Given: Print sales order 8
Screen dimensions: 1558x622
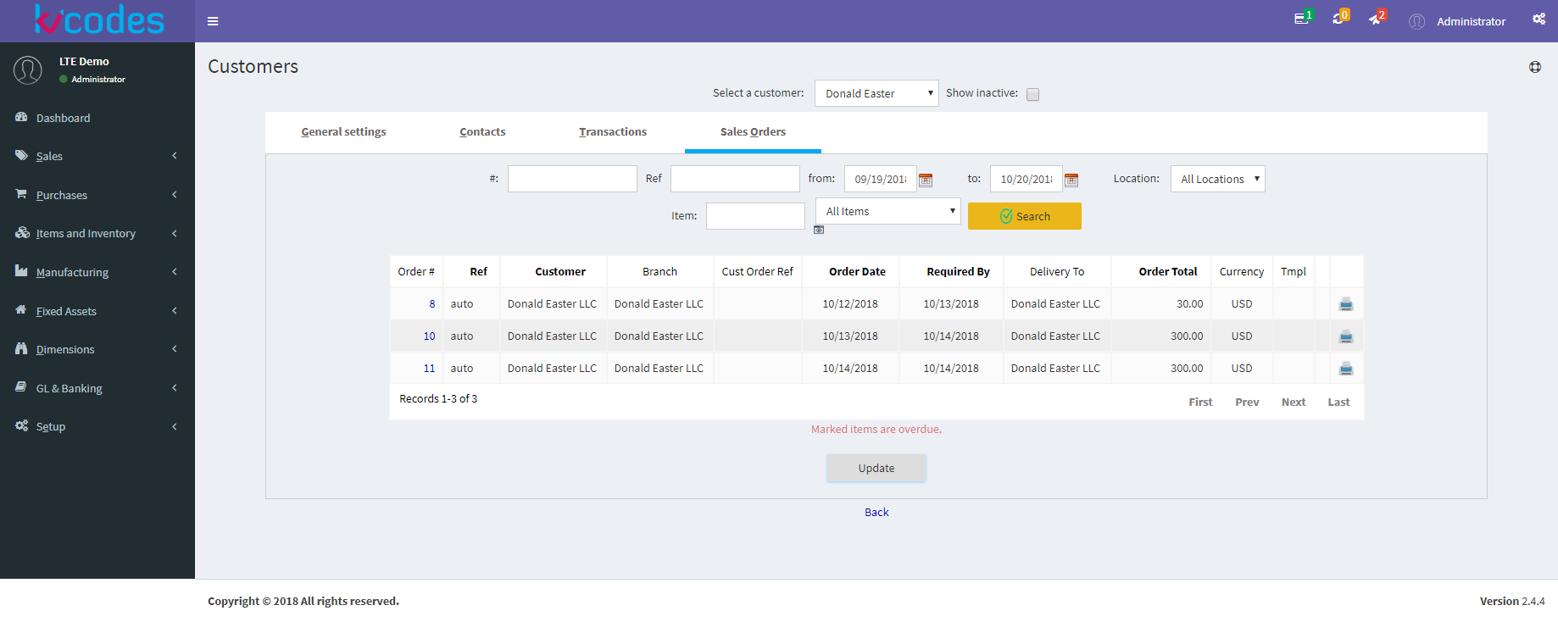Looking at the screenshot, I should click(1345, 304).
